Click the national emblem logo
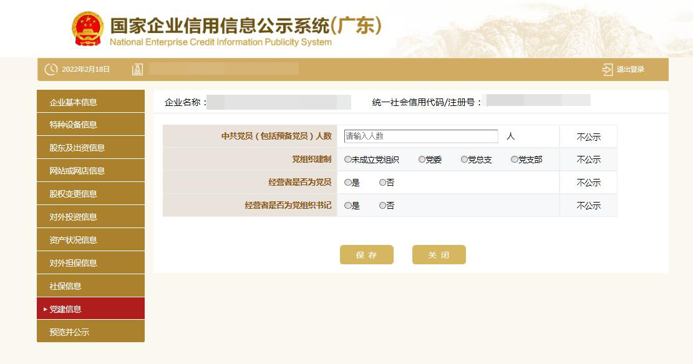The image size is (693, 364). (x=87, y=29)
